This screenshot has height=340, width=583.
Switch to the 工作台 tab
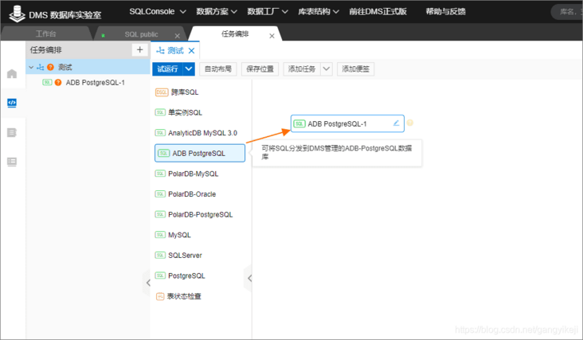point(46,33)
